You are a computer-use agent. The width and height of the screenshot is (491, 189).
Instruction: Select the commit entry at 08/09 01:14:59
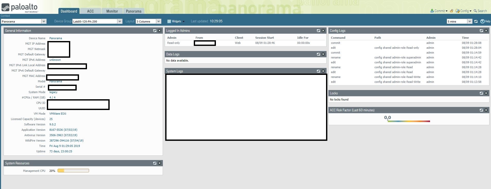(x=409, y=53)
